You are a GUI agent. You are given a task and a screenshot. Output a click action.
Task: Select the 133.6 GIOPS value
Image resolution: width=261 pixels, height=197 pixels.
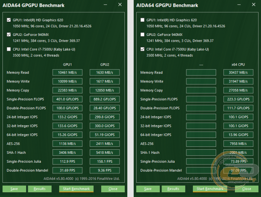(x=67, y=126)
